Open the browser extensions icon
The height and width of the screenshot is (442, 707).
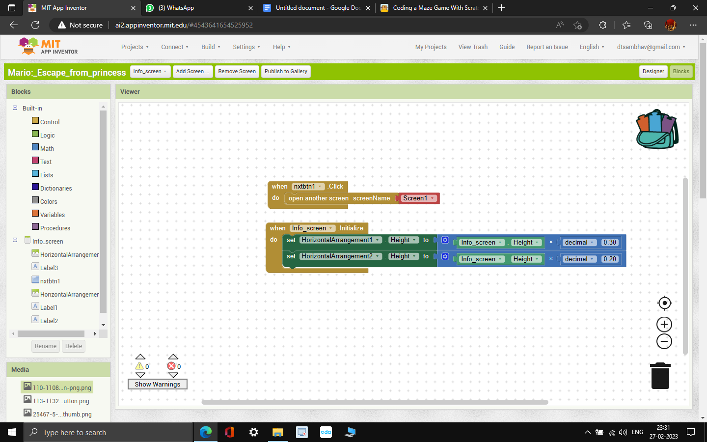[x=602, y=25]
